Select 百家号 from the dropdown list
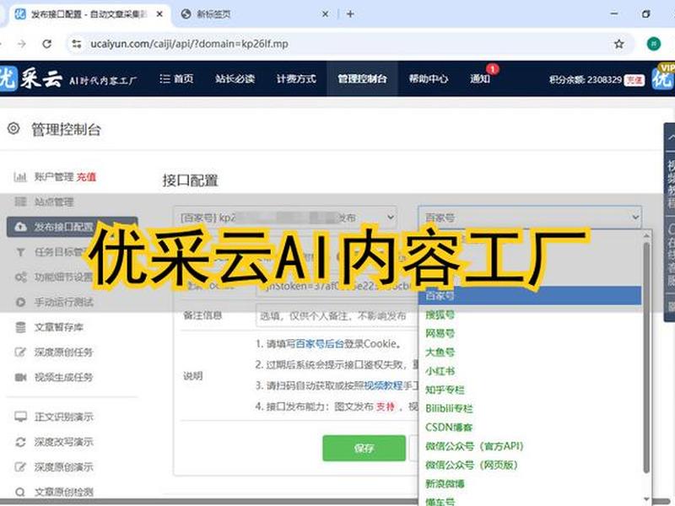675x506 pixels. point(530,296)
